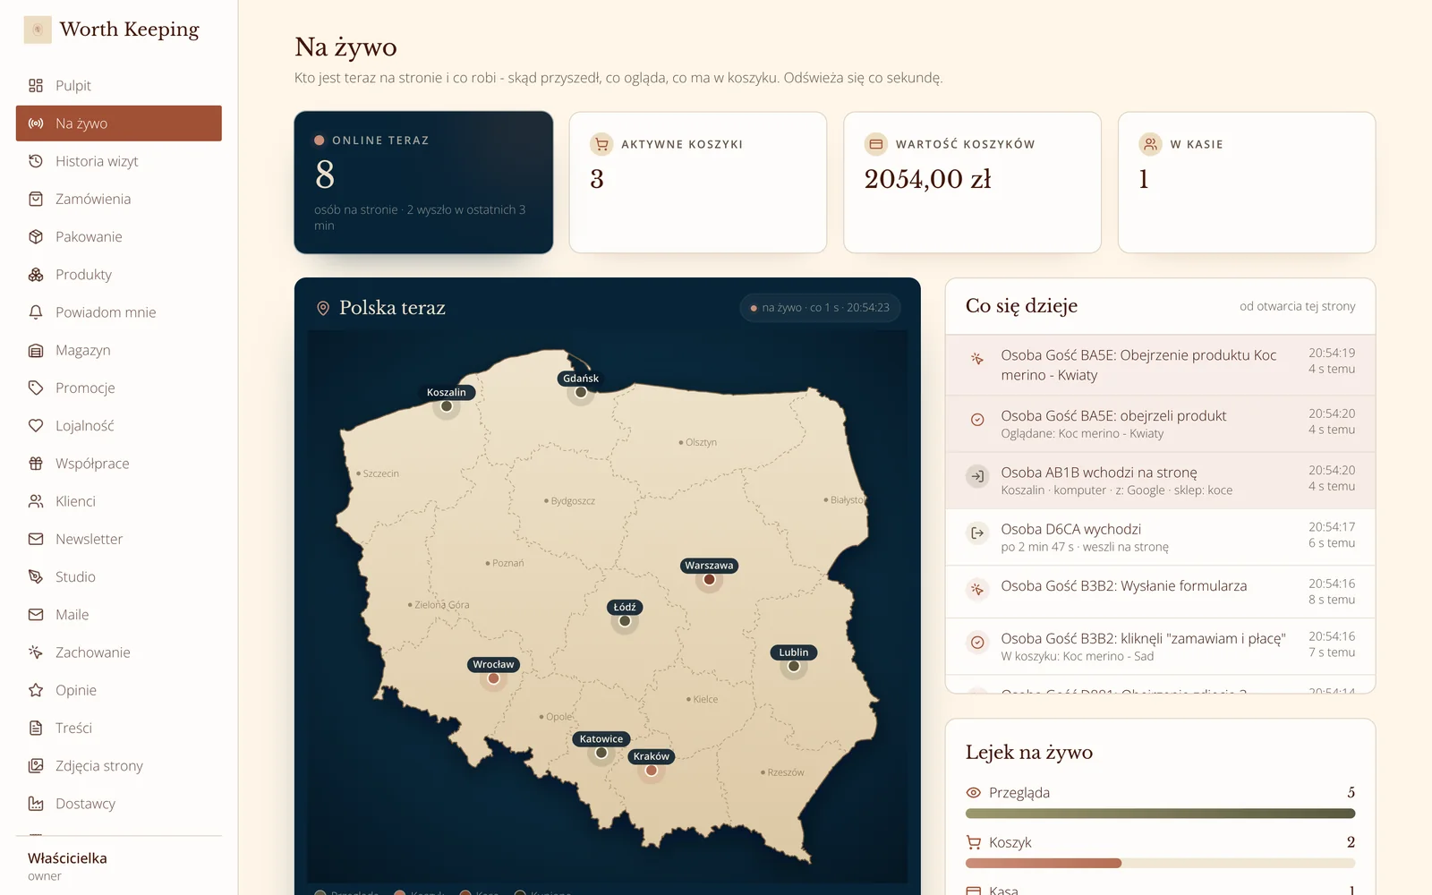Click the Worth Keeping logo thumbnail
Image resolution: width=1432 pixels, height=895 pixels.
[38, 30]
